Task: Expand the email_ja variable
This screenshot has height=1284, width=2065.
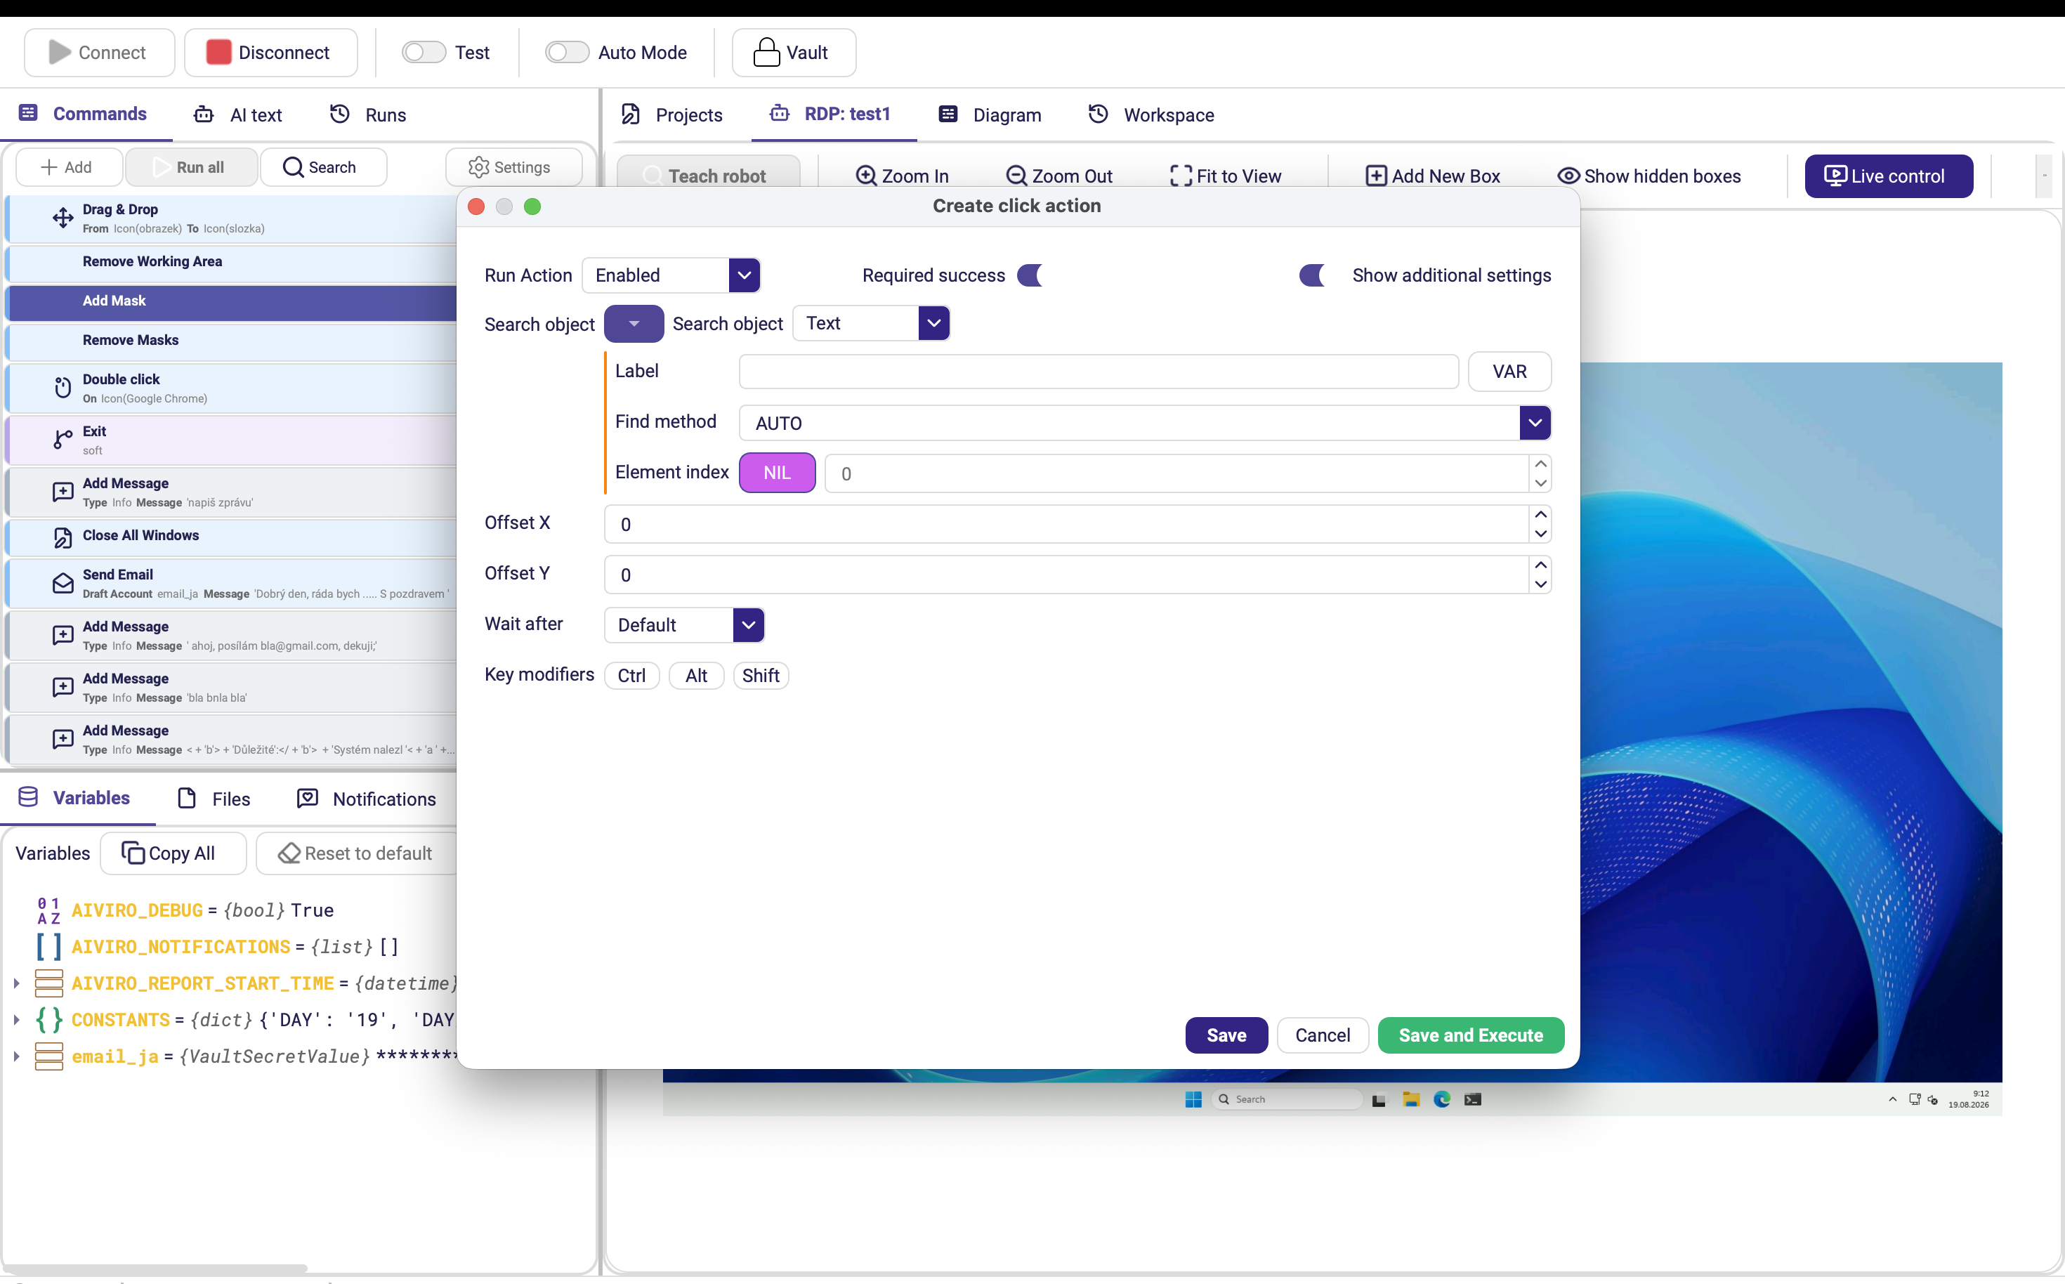Action: [x=16, y=1056]
